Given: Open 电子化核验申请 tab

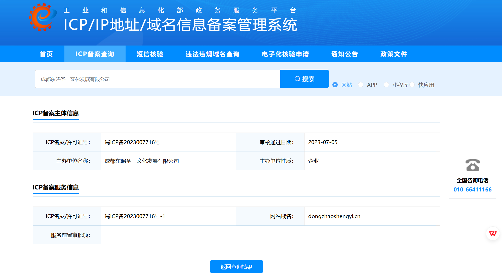Looking at the screenshot, I should 285,54.
